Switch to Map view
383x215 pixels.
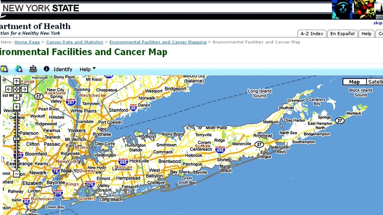tap(354, 82)
